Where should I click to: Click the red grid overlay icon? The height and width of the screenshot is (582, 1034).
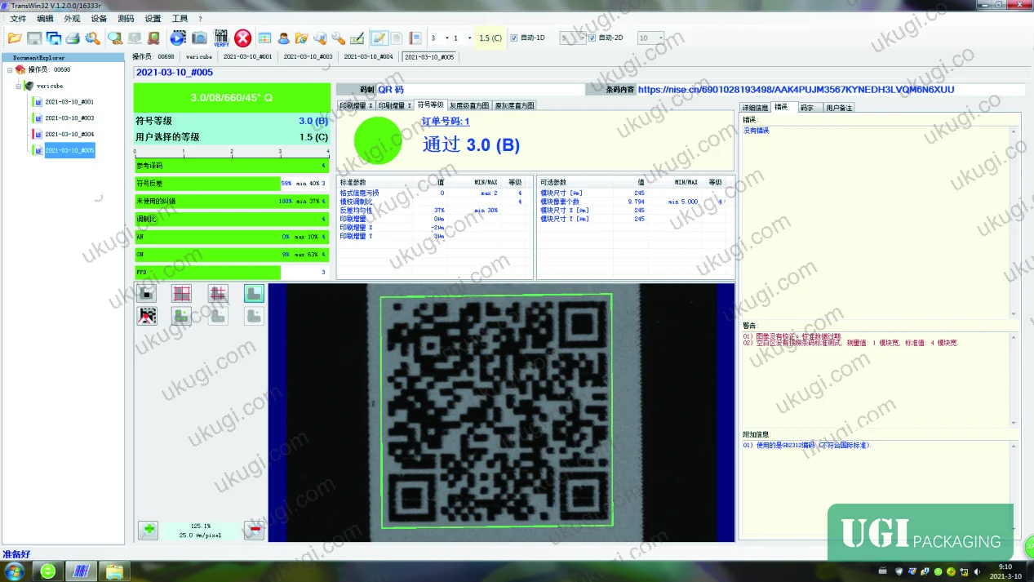[x=182, y=294]
